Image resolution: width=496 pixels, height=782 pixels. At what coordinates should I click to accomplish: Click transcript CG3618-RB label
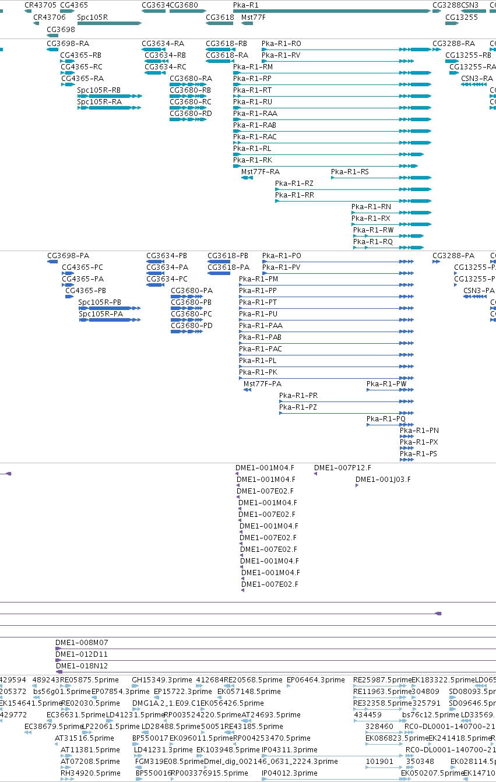point(226,44)
